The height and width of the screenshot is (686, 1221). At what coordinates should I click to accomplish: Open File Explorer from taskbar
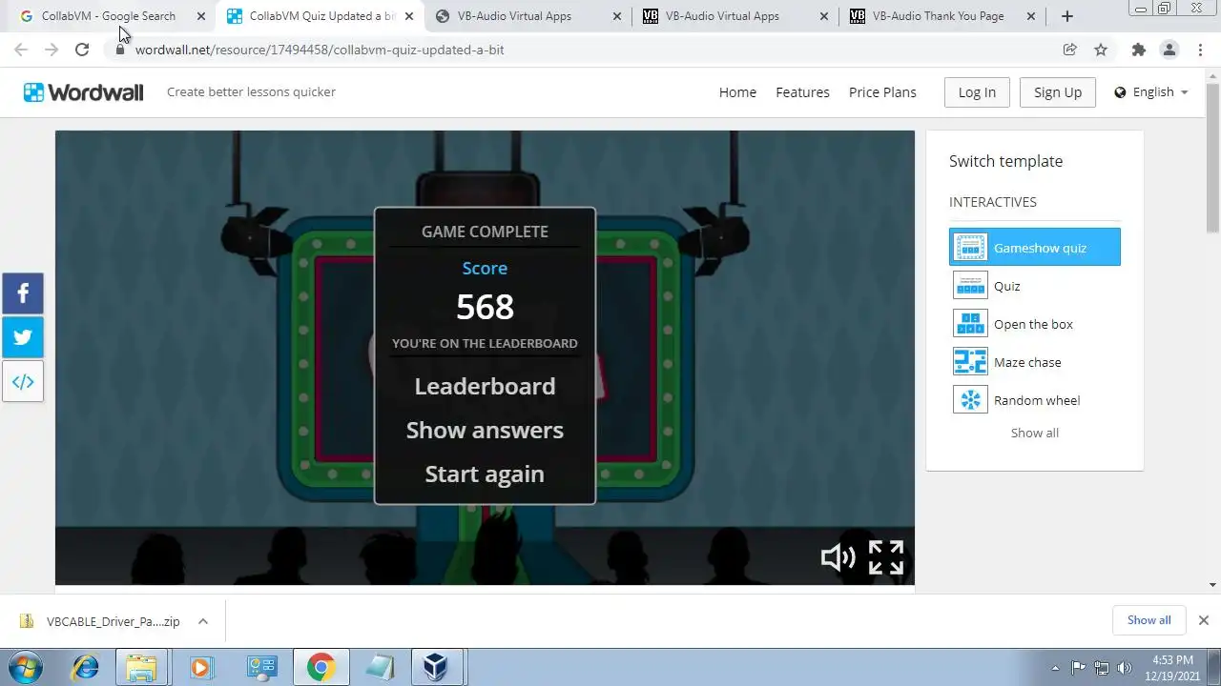141,667
